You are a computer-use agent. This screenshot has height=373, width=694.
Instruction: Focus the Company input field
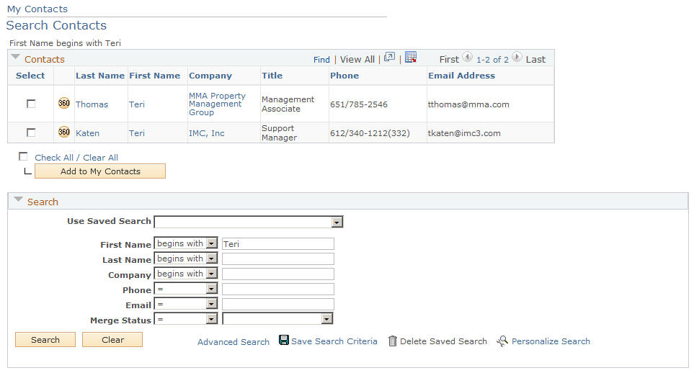click(x=278, y=274)
